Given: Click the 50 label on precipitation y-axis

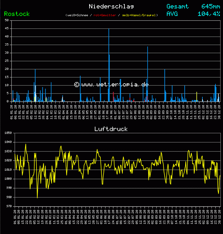Looking at the screenshot, I should pos(7,20).
